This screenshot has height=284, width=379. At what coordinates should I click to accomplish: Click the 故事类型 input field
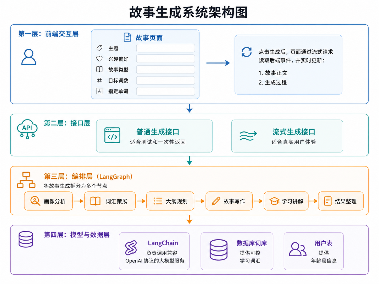[166, 70]
